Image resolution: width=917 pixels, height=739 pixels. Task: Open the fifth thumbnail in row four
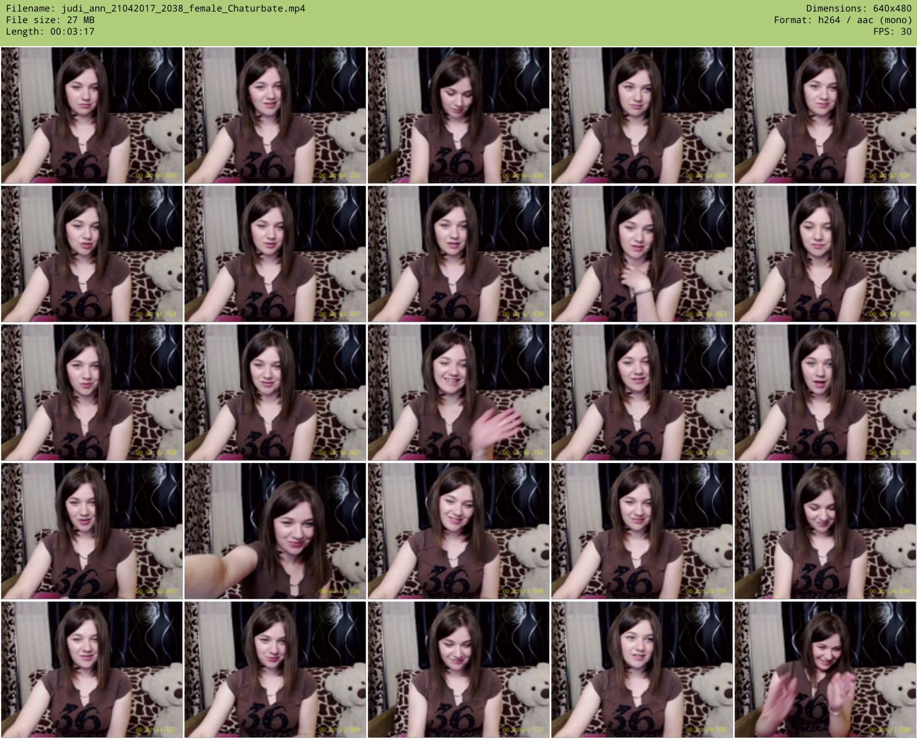pos(825,531)
